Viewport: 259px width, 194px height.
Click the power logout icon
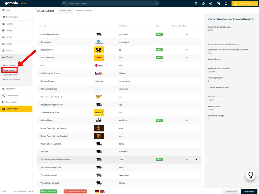(226, 4)
